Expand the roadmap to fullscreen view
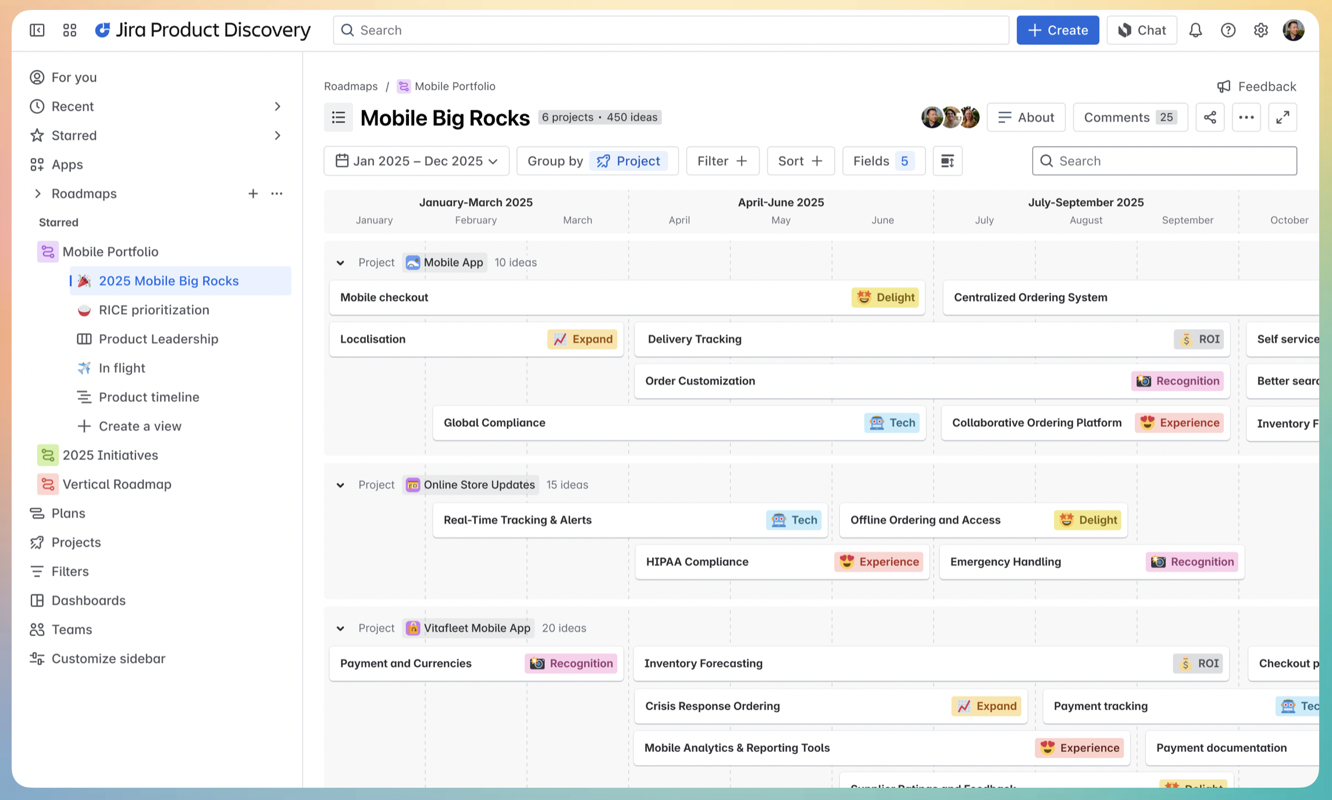The height and width of the screenshot is (800, 1332). click(x=1283, y=117)
